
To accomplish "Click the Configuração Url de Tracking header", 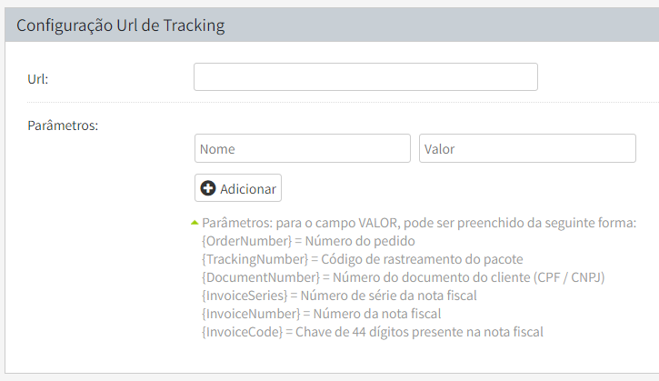I will 121,25.
